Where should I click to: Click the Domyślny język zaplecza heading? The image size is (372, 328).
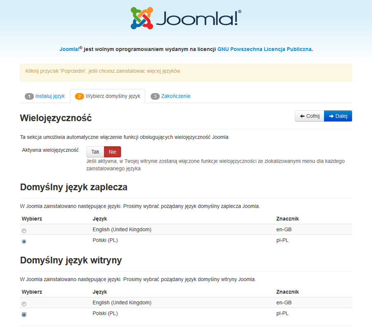click(74, 187)
